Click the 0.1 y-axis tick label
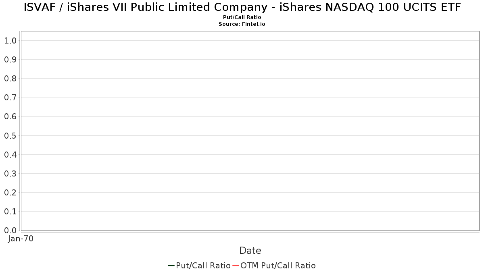Screen dimensions: 484x272 [x=10, y=212]
